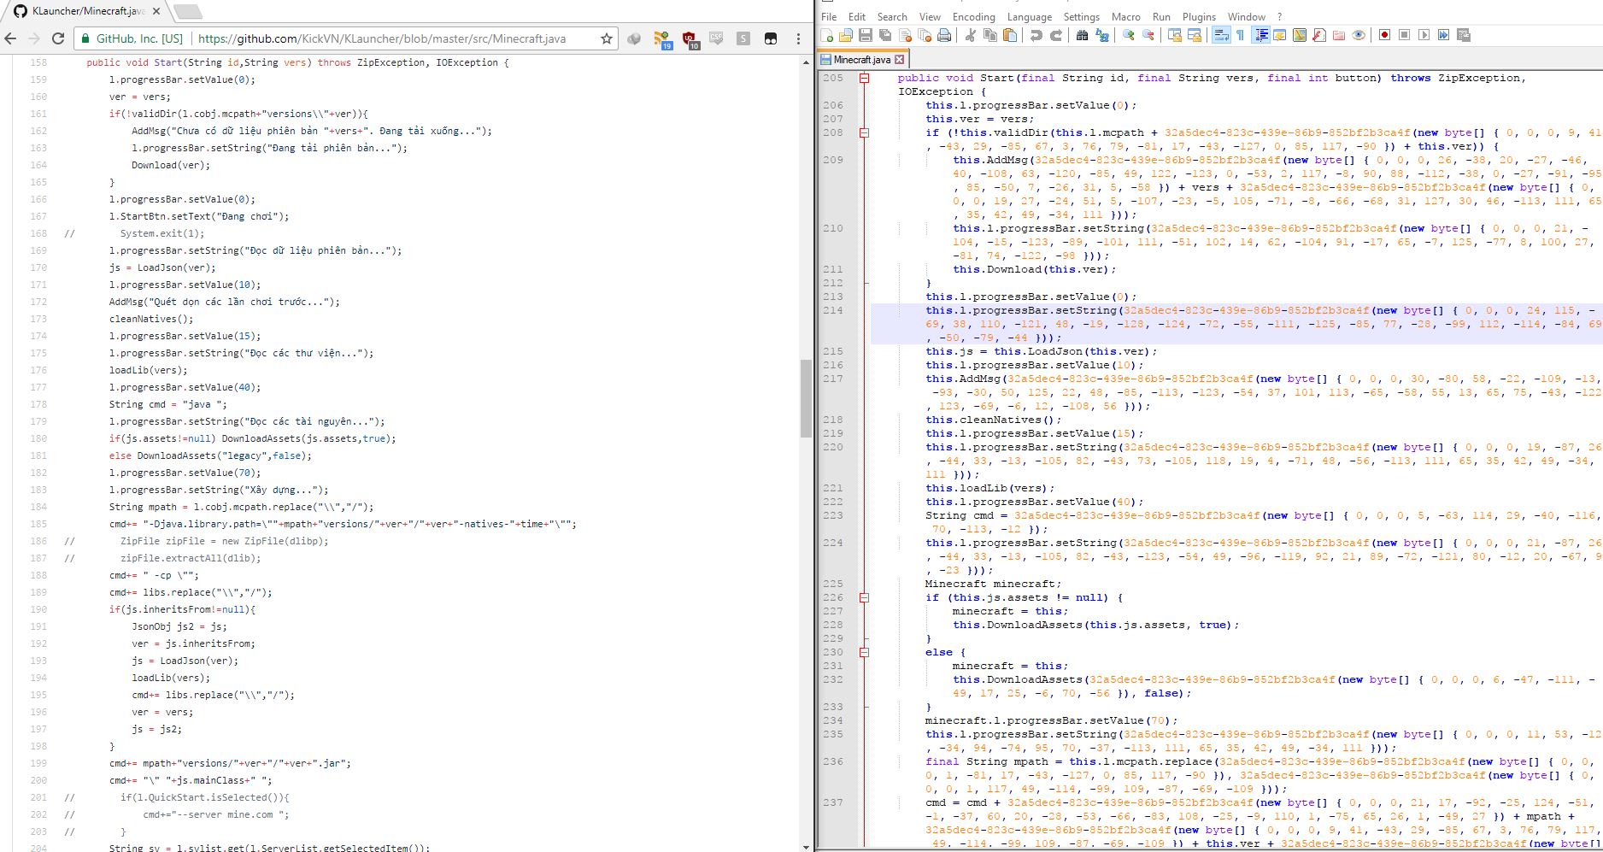Start macro recording with red record icon
Image resolution: width=1603 pixels, height=852 pixels.
(1384, 35)
